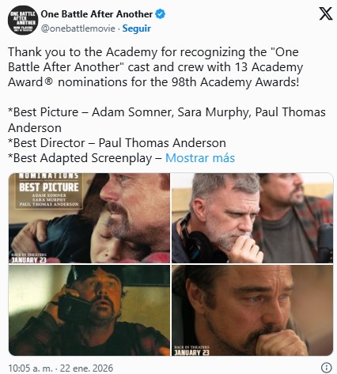Click the Best Picture gold nomination card
The image size is (337, 374).
tap(49, 191)
